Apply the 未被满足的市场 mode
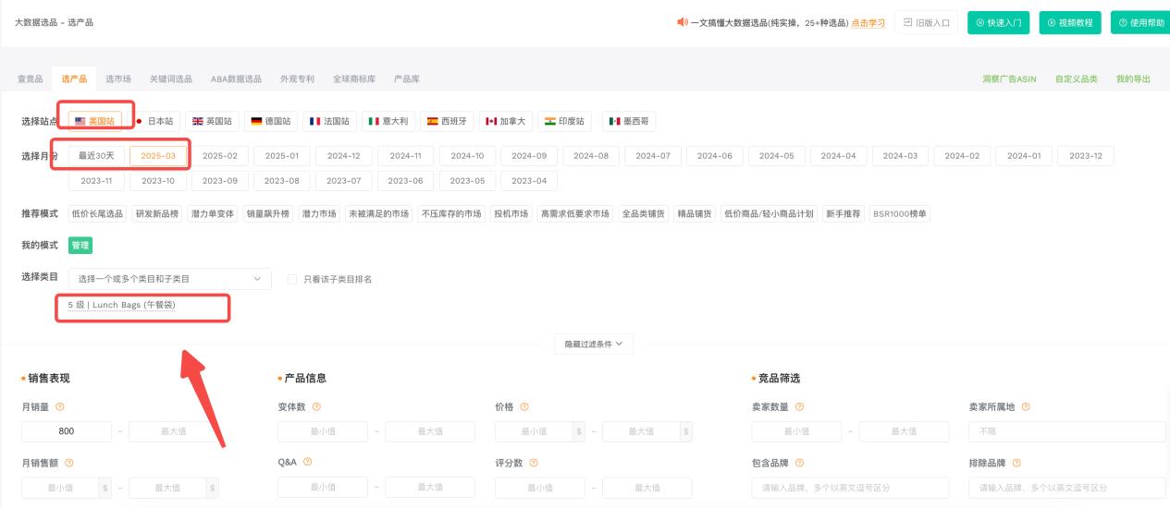 click(x=377, y=213)
